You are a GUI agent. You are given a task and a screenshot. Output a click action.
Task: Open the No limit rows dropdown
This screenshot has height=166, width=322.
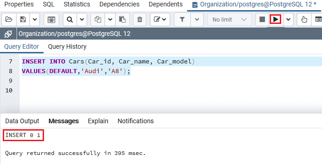point(229,20)
